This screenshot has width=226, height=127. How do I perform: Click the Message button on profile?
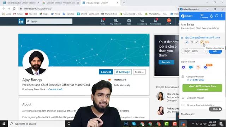click(x=123, y=72)
